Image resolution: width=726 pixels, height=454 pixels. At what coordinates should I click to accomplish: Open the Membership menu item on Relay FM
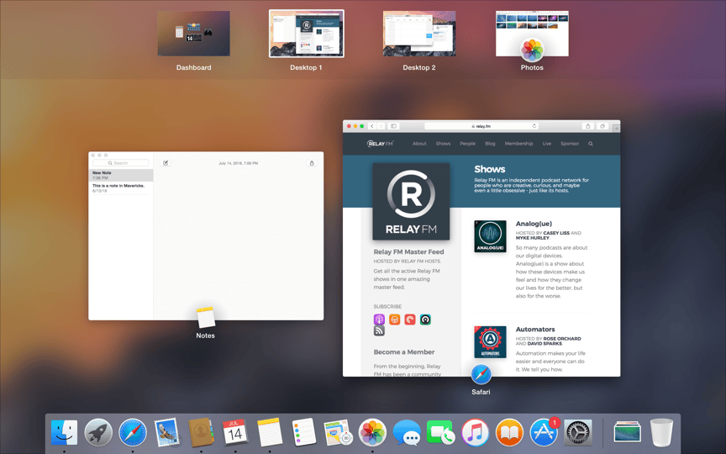pos(519,144)
